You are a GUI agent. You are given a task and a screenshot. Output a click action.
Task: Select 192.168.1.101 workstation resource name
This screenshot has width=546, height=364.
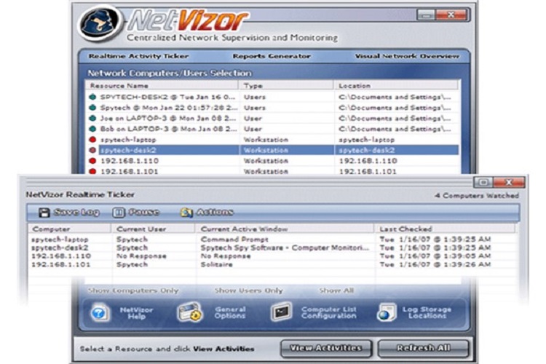click(x=129, y=171)
